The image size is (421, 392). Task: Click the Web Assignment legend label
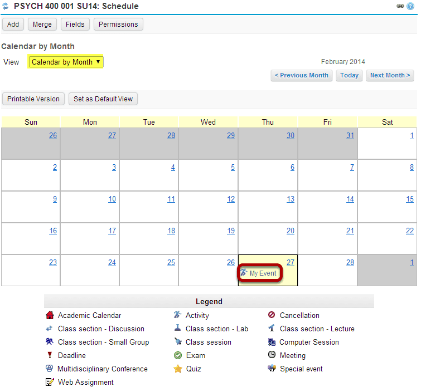[86, 383]
